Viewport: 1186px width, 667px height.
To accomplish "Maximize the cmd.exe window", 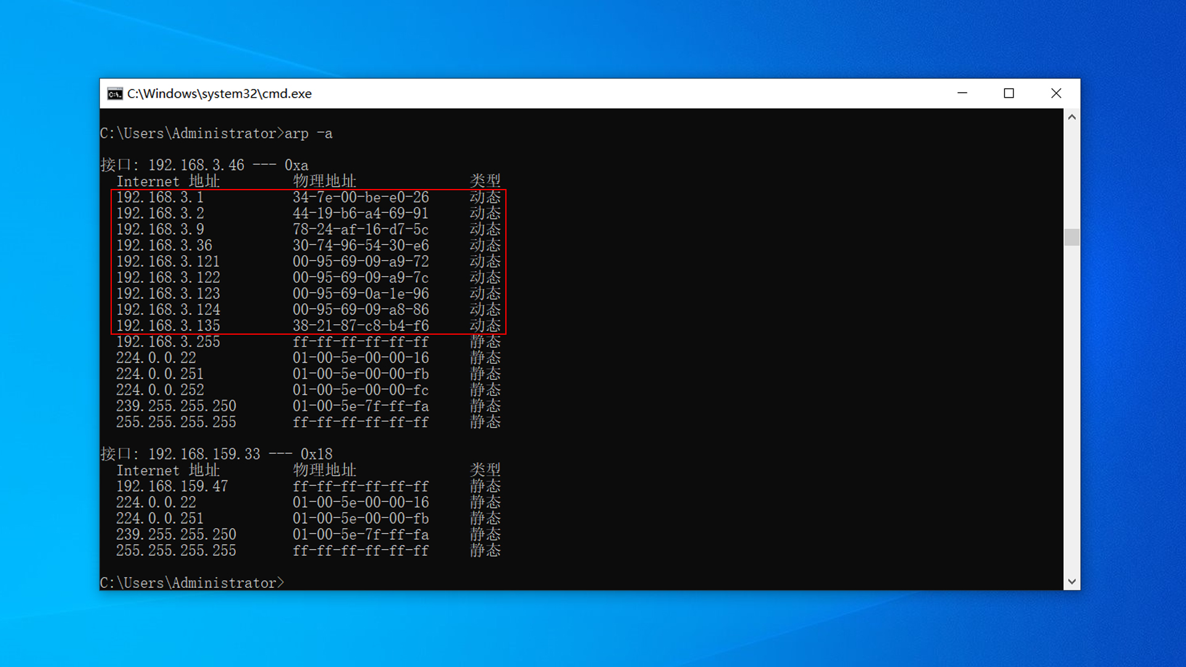I will pyautogui.click(x=1009, y=93).
